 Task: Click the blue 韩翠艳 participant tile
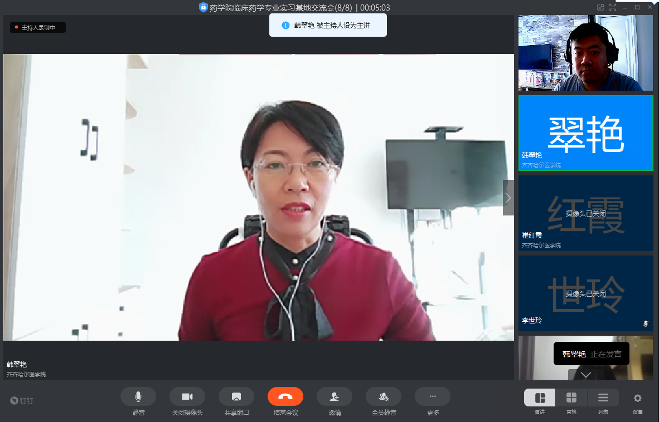(585, 133)
